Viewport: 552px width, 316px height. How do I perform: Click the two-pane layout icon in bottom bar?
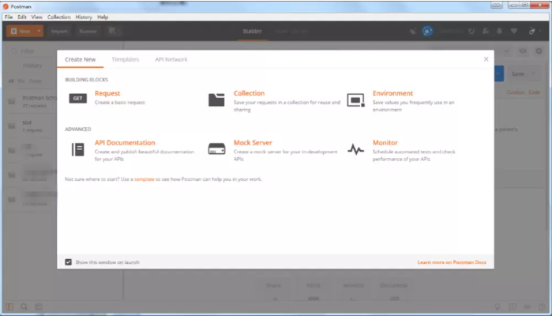513,307
